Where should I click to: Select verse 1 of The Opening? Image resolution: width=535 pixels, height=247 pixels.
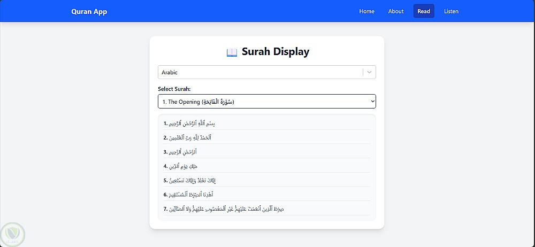[x=189, y=124]
